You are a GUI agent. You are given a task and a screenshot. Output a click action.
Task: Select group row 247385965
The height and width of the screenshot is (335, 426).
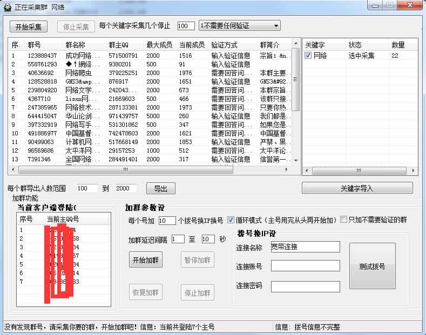tap(150, 107)
